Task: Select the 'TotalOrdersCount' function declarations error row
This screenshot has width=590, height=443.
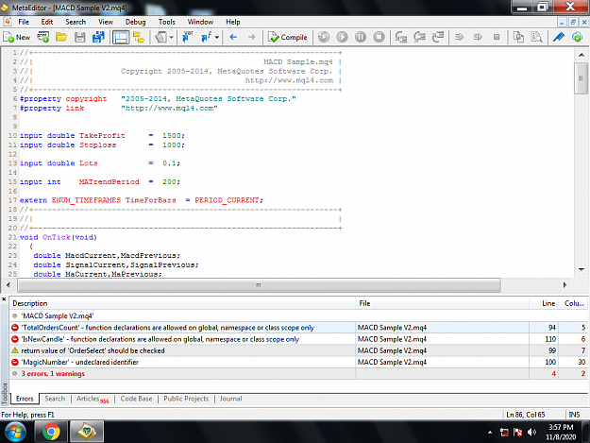Action: click(298, 328)
